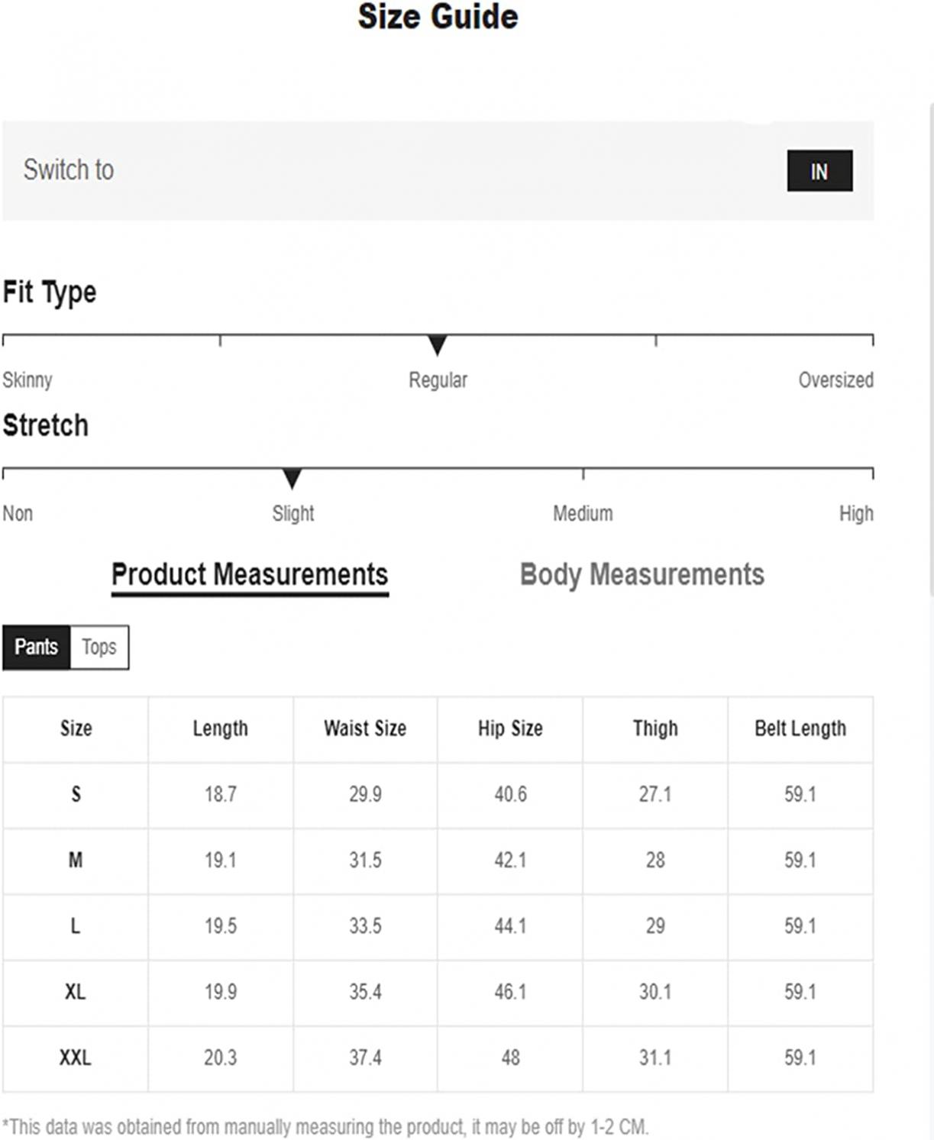This screenshot has width=934, height=1140.
Task: Click the XL hip size value 46.1
Action: click(x=510, y=992)
